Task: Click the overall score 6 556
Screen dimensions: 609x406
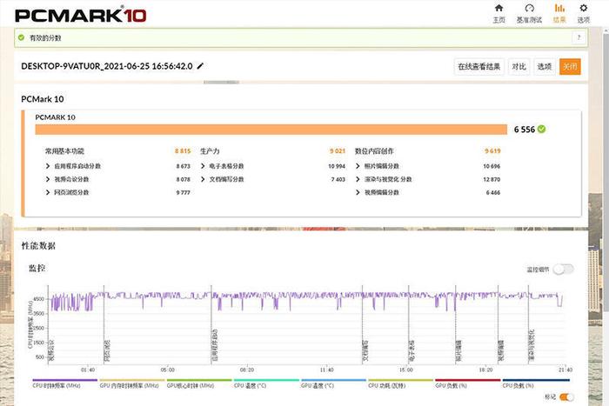Action: (525, 130)
